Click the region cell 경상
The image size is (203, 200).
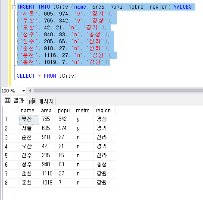(104, 120)
